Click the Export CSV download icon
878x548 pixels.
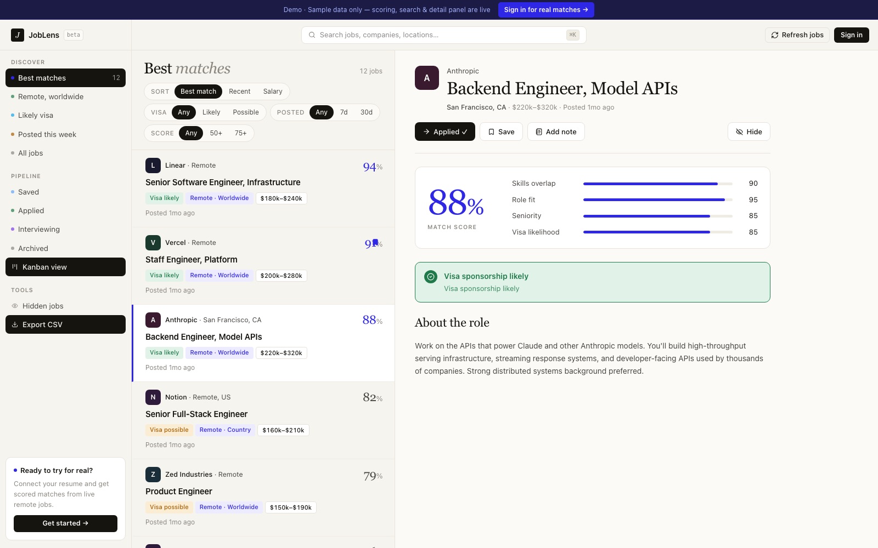click(x=15, y=324)
